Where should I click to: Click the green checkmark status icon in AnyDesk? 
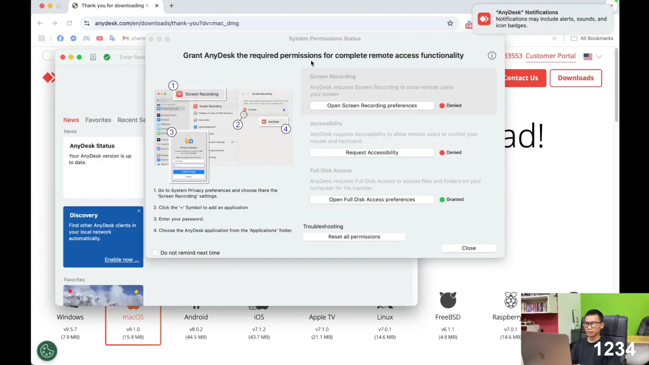click(x=107, y=57)
